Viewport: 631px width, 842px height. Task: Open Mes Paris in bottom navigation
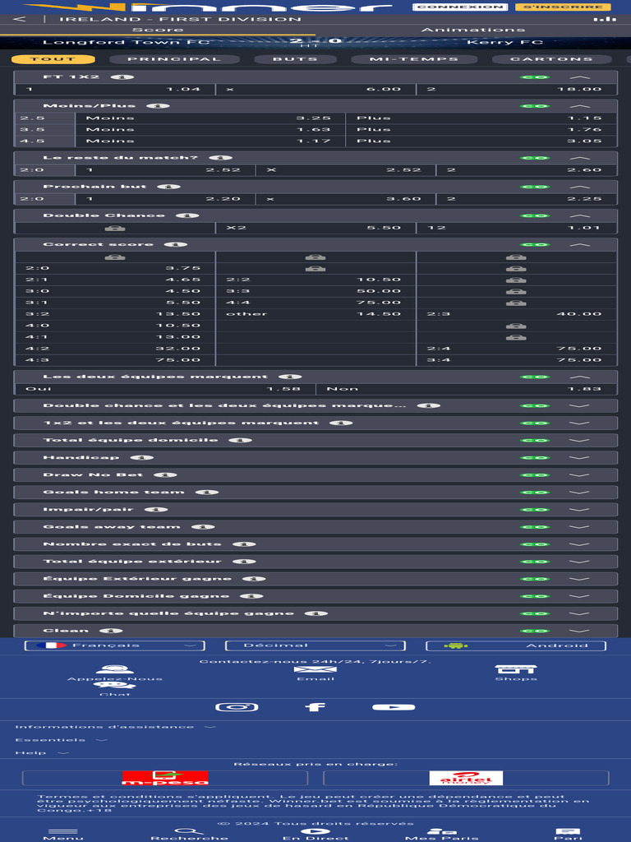pos(441,834)
